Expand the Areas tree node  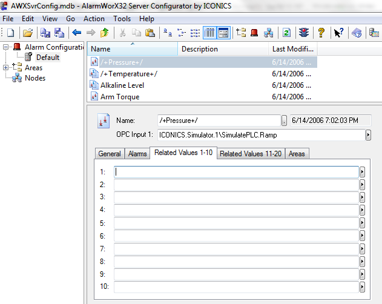coord(6,68)
